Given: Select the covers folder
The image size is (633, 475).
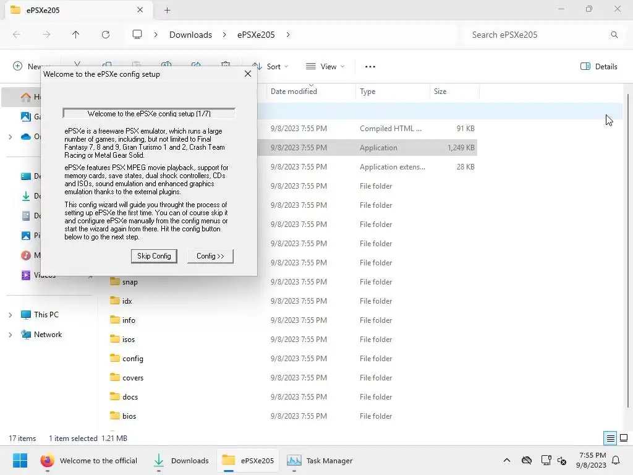Looking at the screenshot, I should click(x=133, y=378).
